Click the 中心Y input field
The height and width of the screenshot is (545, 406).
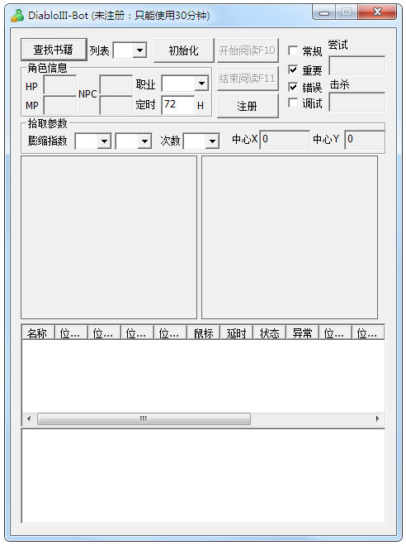click(x=365, y=140)
